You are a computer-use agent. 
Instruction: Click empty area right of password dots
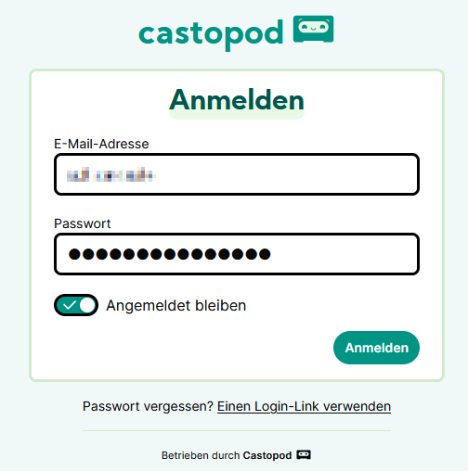coord(344,254)
